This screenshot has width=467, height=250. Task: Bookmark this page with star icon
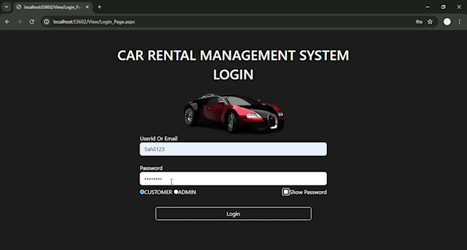[430, 22]
